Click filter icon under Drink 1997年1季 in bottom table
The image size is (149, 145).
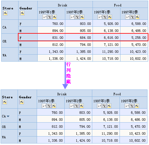point(49,106)
